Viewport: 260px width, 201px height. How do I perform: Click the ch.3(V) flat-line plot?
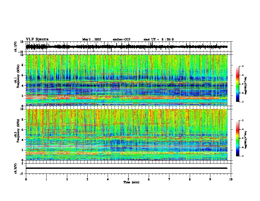tap(129, 168)
